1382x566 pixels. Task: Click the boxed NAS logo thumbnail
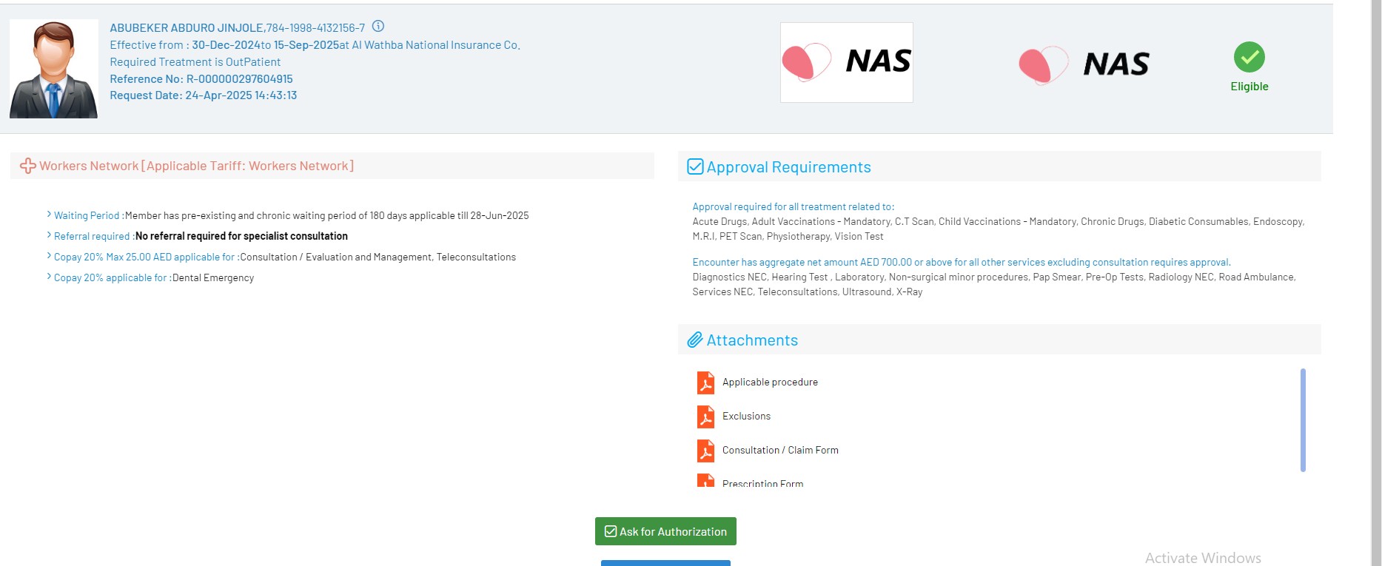click(846, 62)
